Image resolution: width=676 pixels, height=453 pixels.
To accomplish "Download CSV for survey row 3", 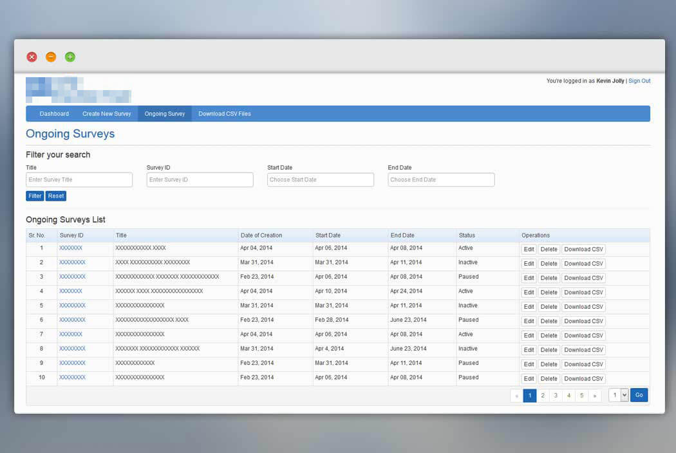I will click(584, 278).
